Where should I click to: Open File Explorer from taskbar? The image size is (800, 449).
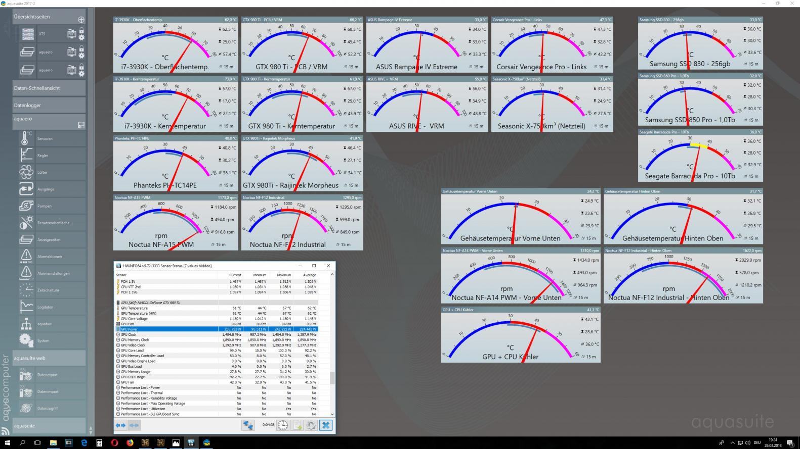click(53, 443)
